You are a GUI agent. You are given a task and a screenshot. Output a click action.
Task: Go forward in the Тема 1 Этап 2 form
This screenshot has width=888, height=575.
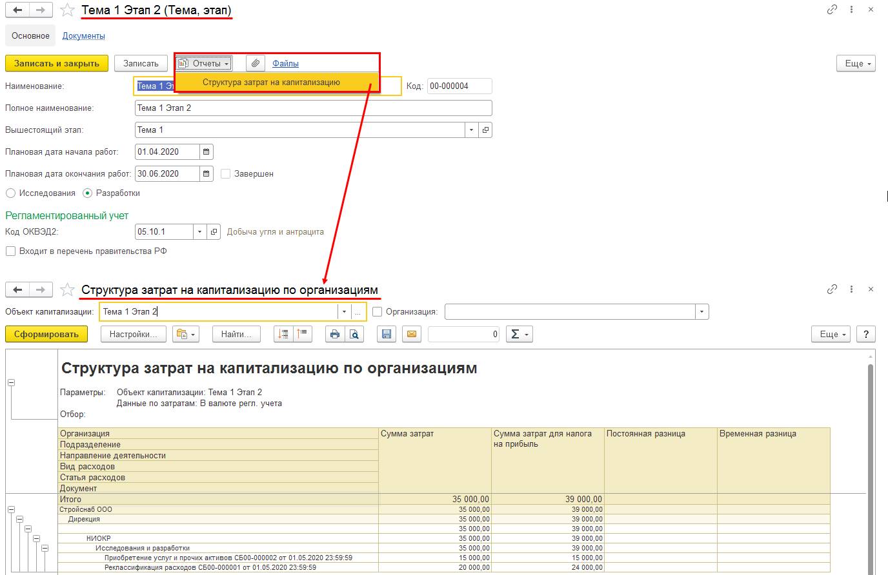coord(41,10)
